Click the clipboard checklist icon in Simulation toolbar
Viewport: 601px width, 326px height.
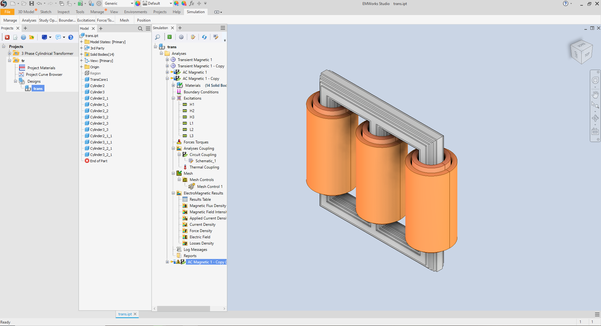click(x=193, y=37)
